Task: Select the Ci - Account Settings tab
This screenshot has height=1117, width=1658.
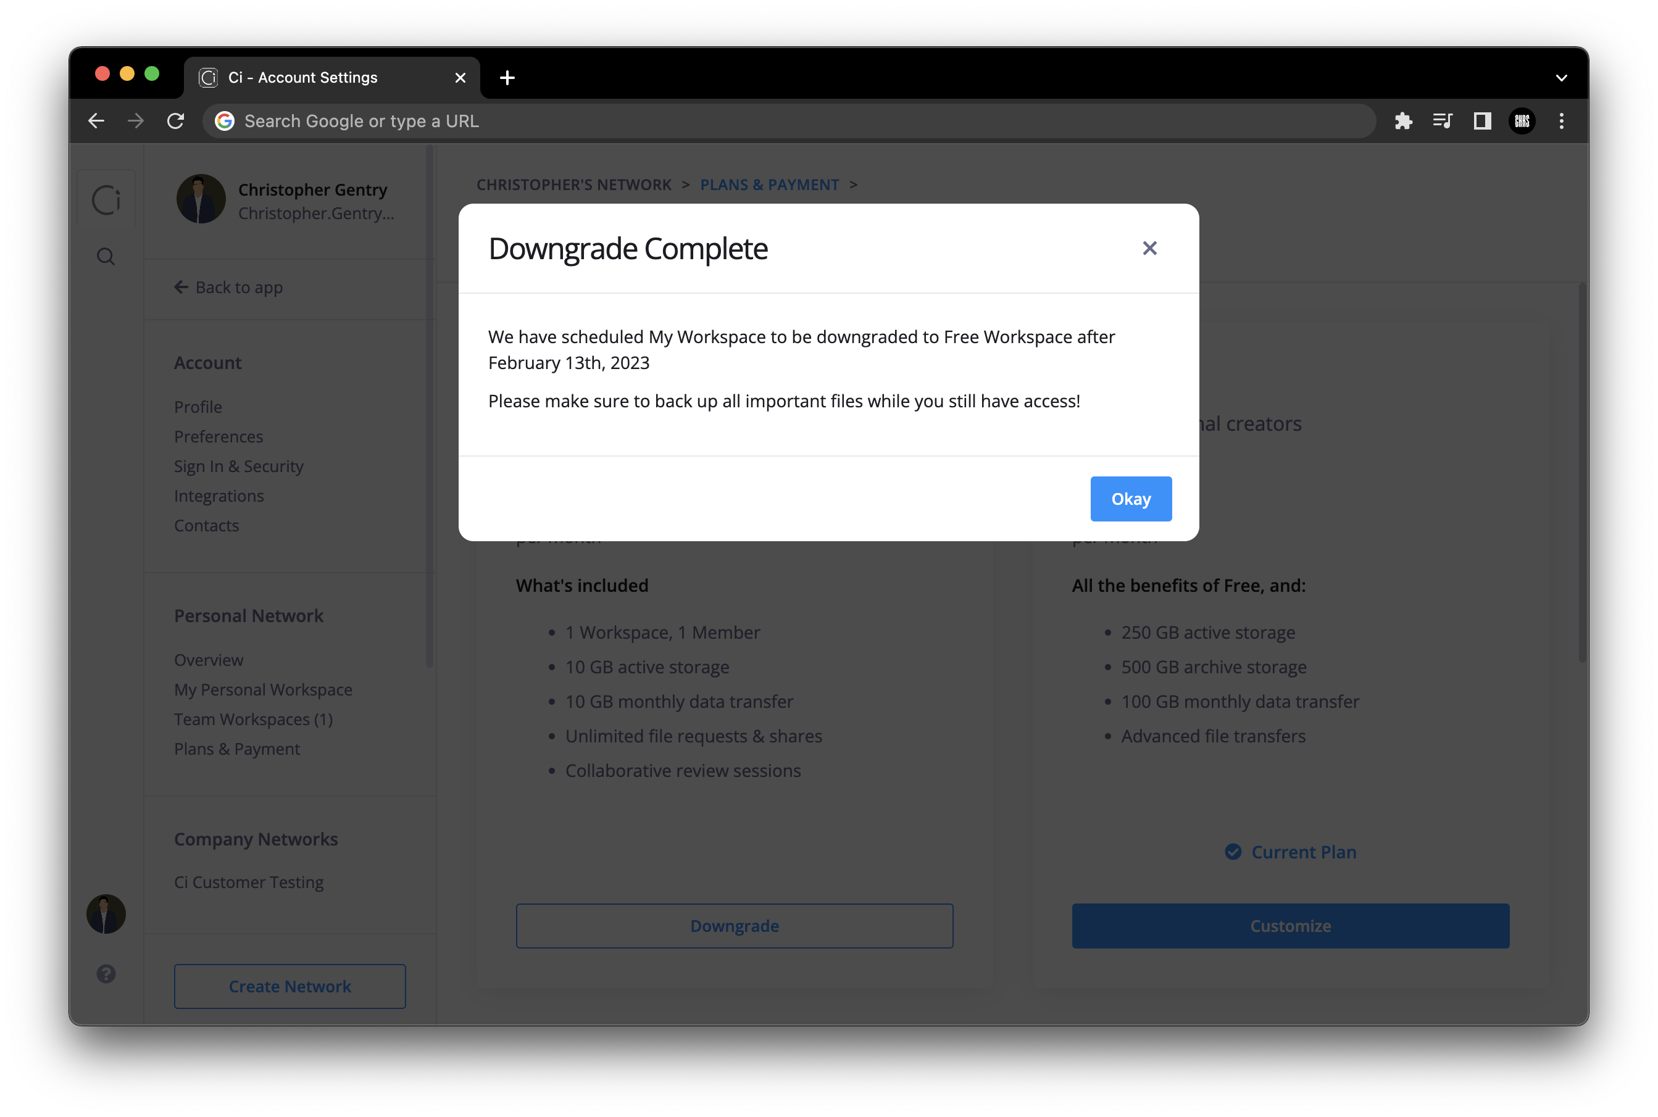Action: point(332,78)
